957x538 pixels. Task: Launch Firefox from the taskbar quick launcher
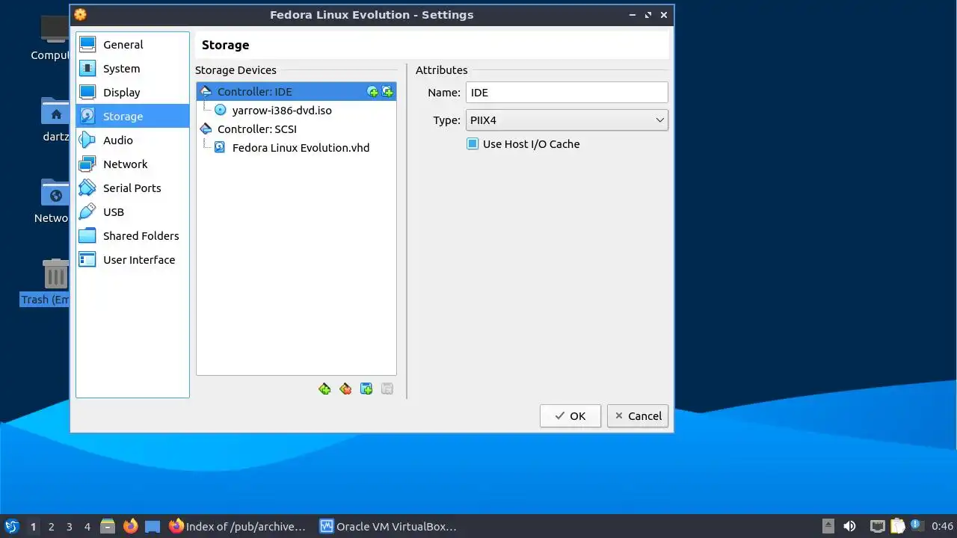tap(130, 527)
